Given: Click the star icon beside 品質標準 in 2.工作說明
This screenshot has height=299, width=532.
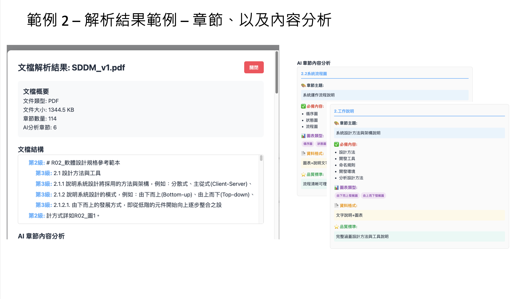Looking at the screenshot, I should [x=336, y=227].
